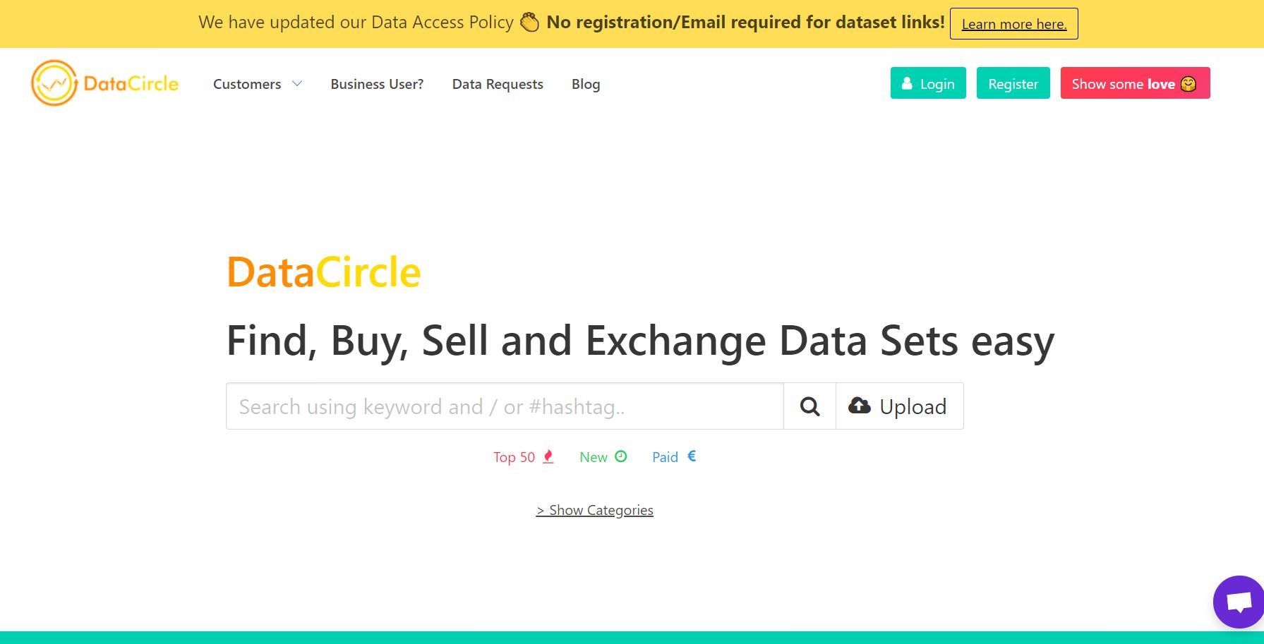Expand the Show Categories link
The image size is (1264, 644).
(594, 510)
